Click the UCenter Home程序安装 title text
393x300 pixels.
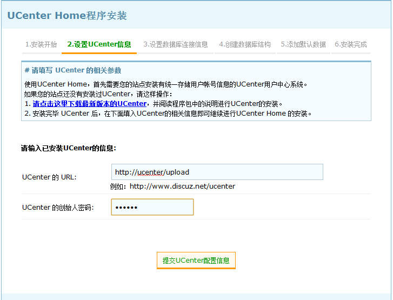[67, 16]
